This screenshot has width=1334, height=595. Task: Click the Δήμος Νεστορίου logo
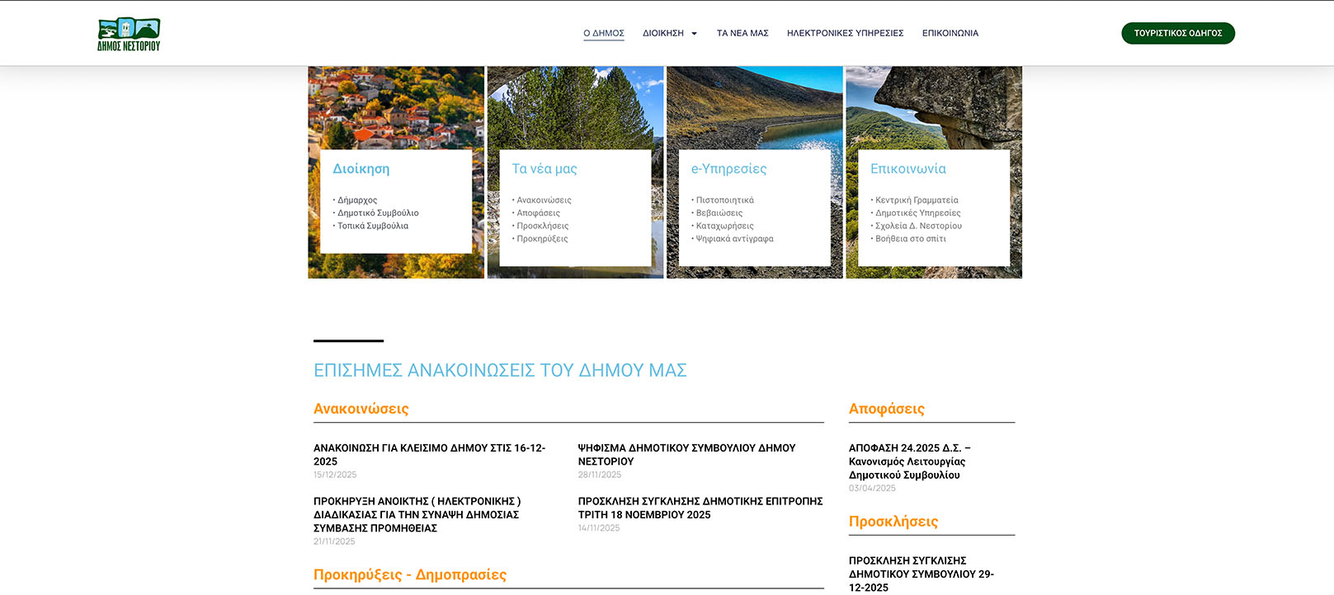pyautogui.click(x=129, y=34)
